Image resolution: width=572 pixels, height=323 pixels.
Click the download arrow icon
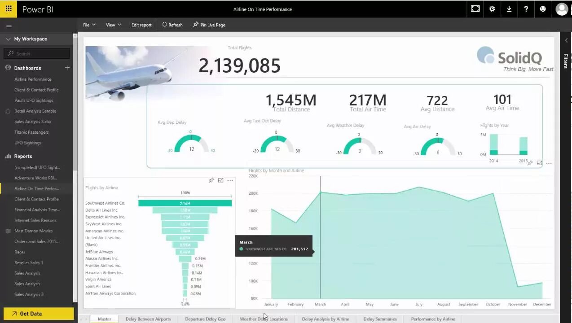click(x=509, y=9)
